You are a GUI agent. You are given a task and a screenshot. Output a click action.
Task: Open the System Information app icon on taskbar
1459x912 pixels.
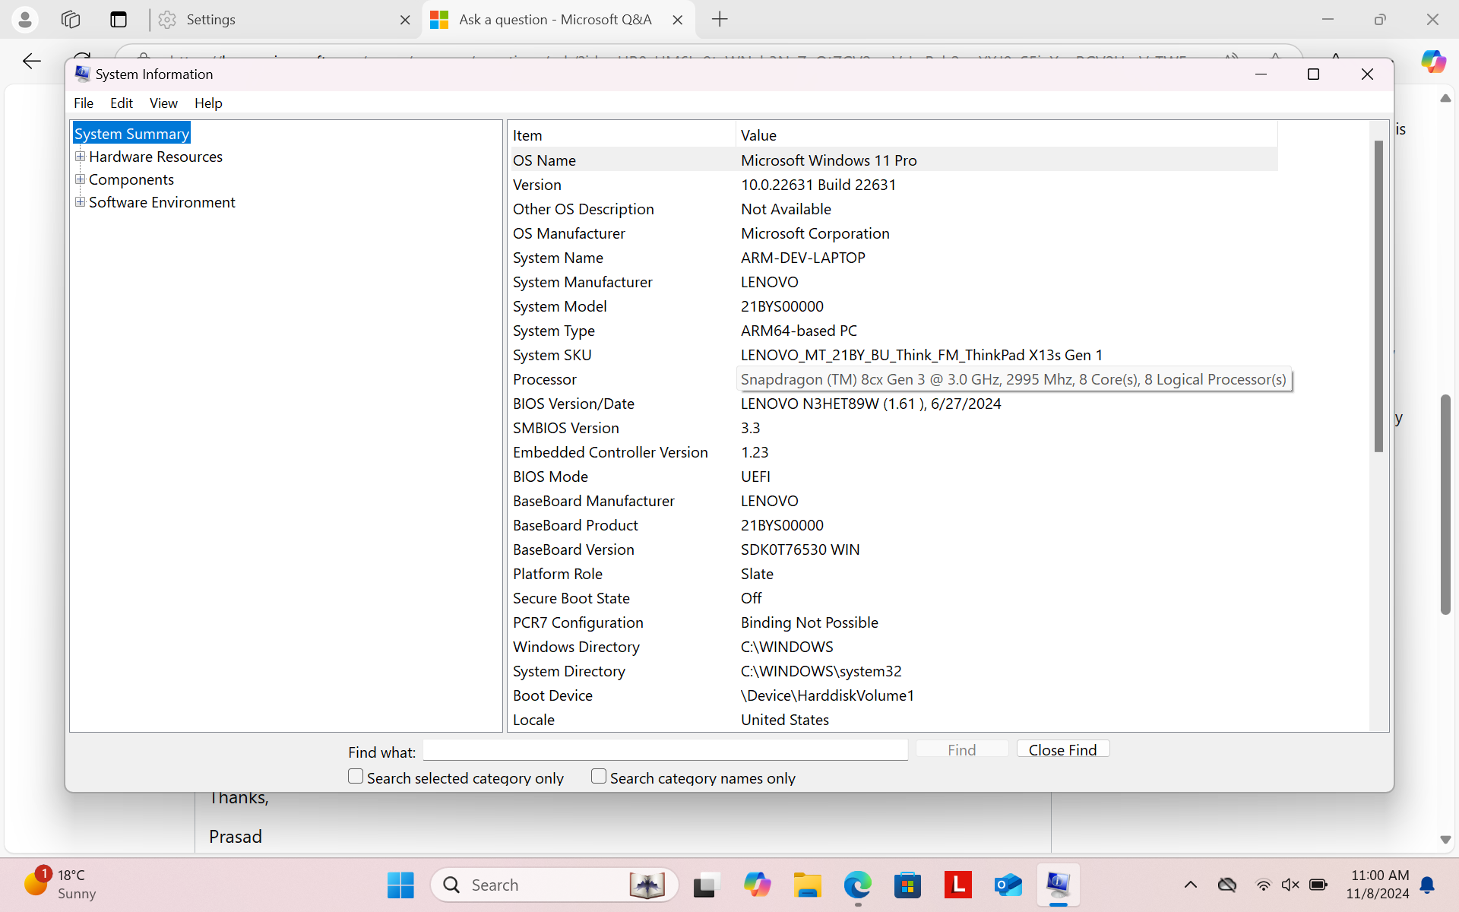(1059, 885)
